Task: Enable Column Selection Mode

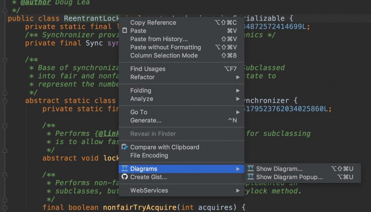Action: tap(164, 55)
